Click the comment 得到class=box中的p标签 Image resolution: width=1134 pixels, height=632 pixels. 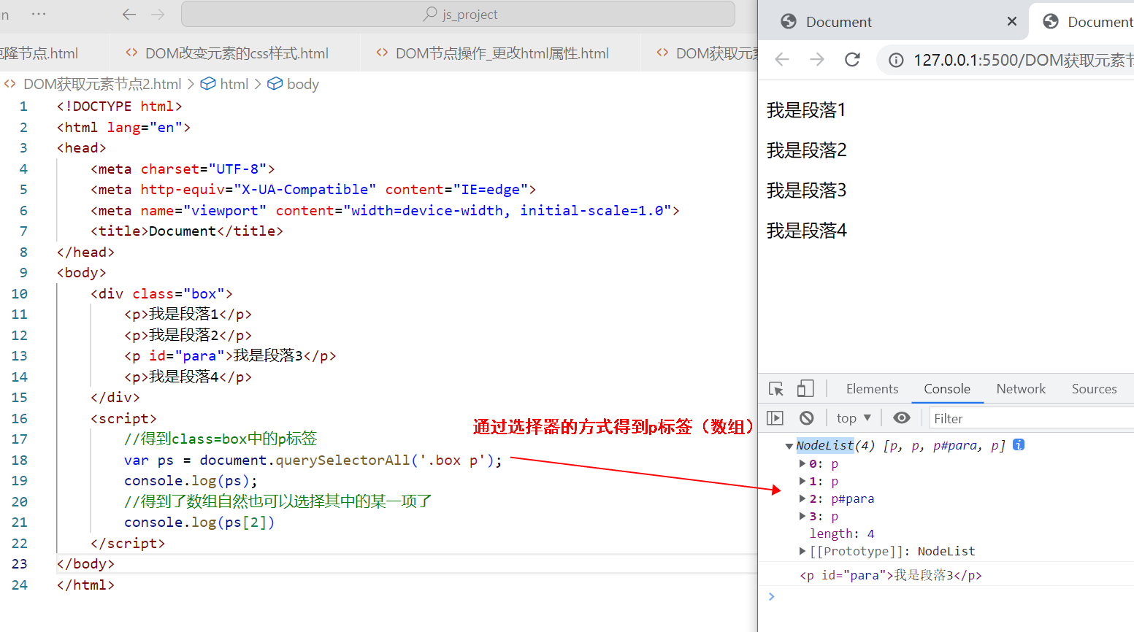click(221, 439)
